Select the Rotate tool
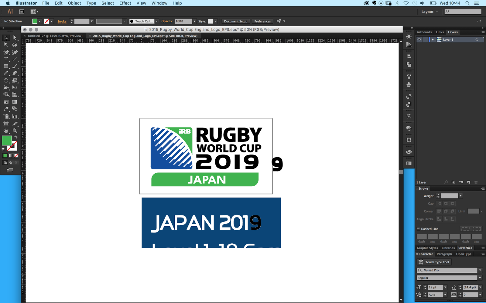The width and height of the screenshot is (486, 303). (6, 81)
